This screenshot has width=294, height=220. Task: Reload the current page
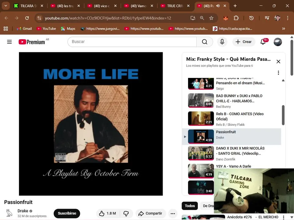pyautogui.click(x=27, y=18)
